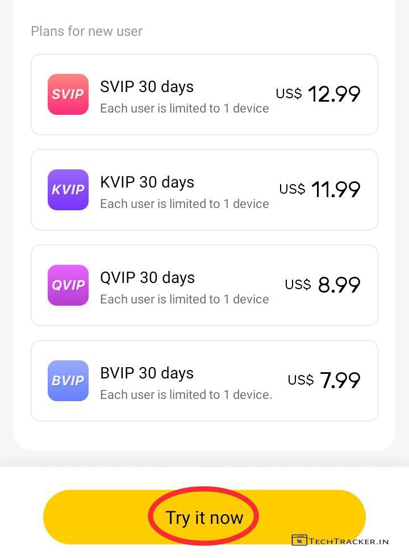This screenshot has height=558, width=409.
Task: Tap the pink SVIP badge icon
Action: coord(68,94)
